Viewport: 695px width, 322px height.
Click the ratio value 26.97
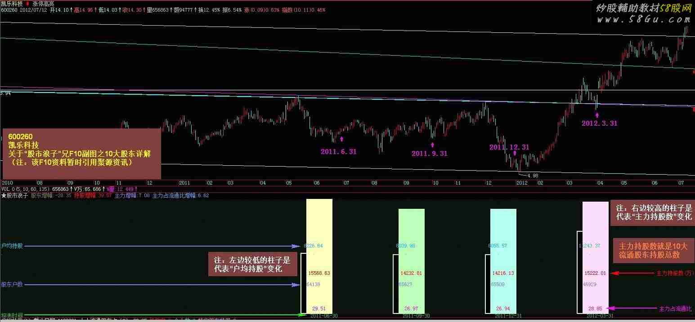tap(411, 309)
